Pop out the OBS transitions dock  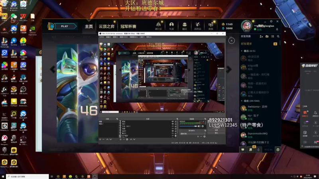(x=205, y=130)
